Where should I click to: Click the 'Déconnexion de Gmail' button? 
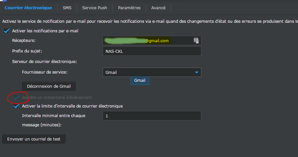[x=49, y=86]
